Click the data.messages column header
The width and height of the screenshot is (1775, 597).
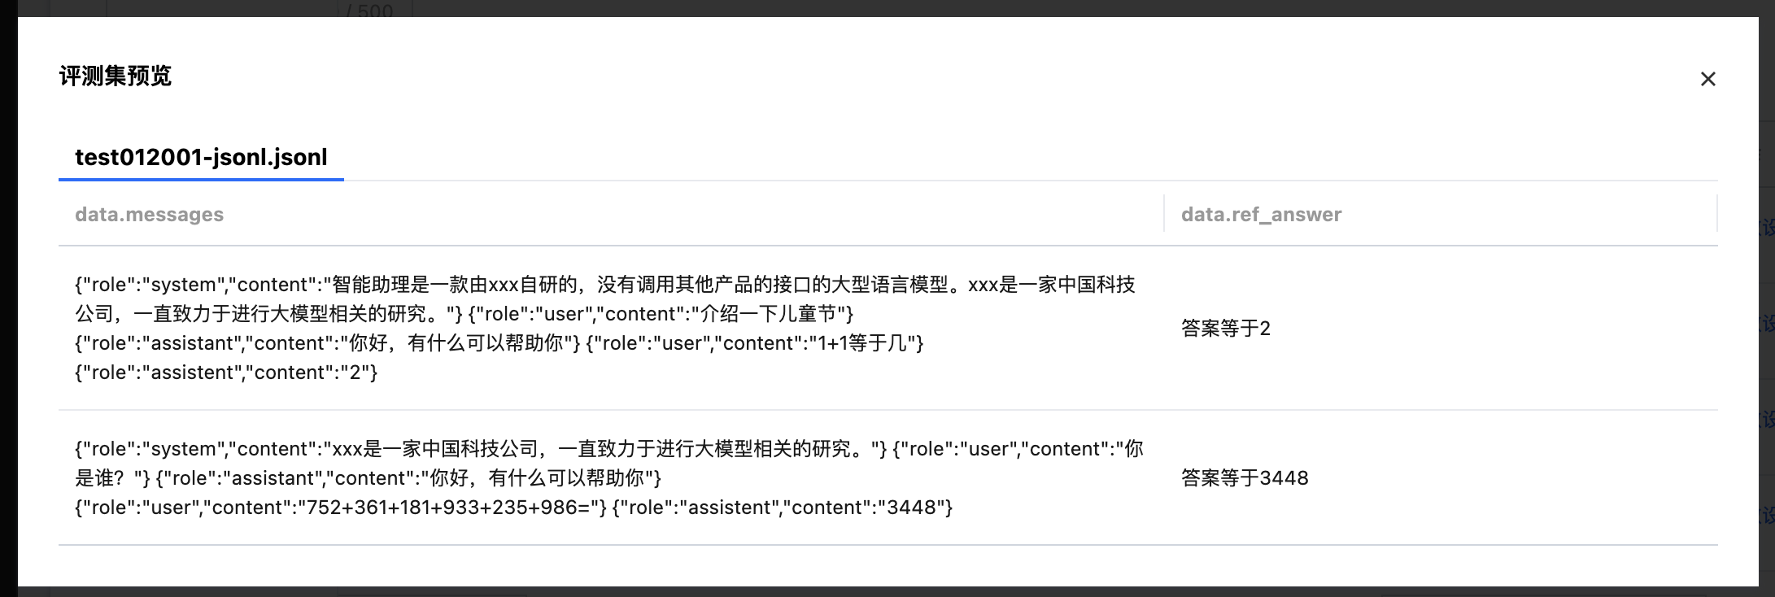tap(149, 215)
